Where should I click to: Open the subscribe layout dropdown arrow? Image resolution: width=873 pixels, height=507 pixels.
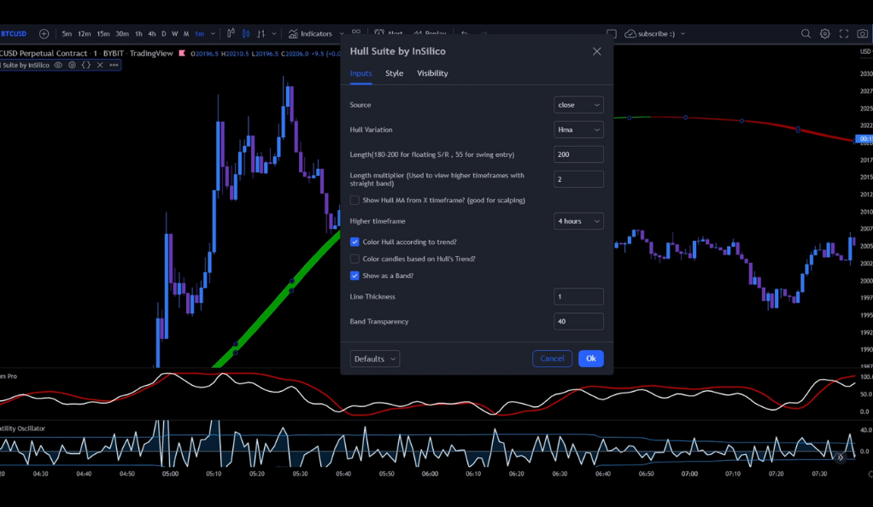[x=683, y=34]
